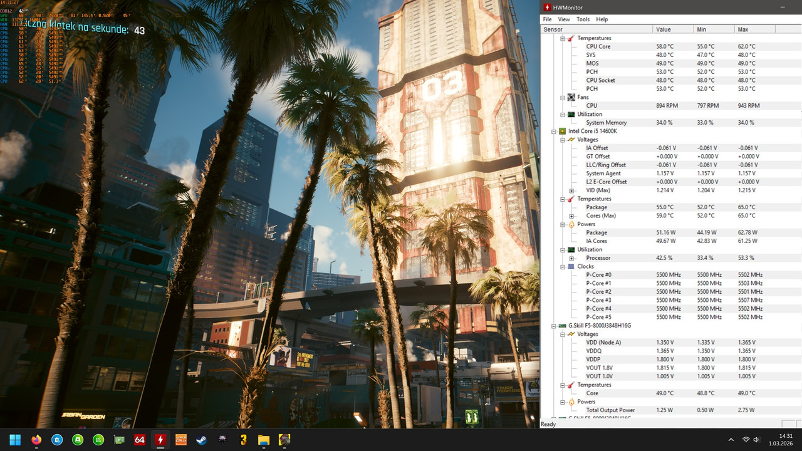This screenshot has width=802, height=451.
Task: Collapse the G.Skill F5-8000J3848H16G node
Action: (x=554, y=326)
